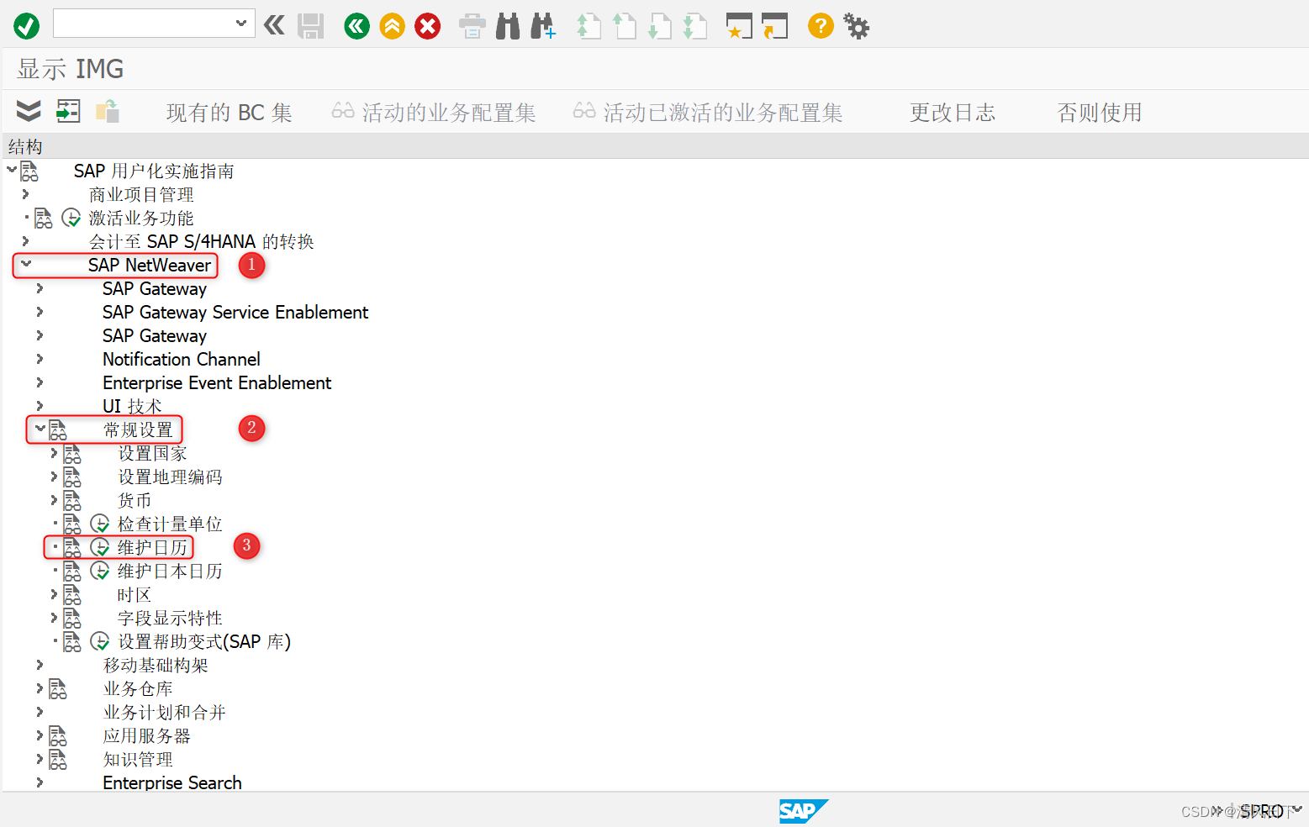
Task: Open documentation icon for 应用服务器
Action: (58, 735)
